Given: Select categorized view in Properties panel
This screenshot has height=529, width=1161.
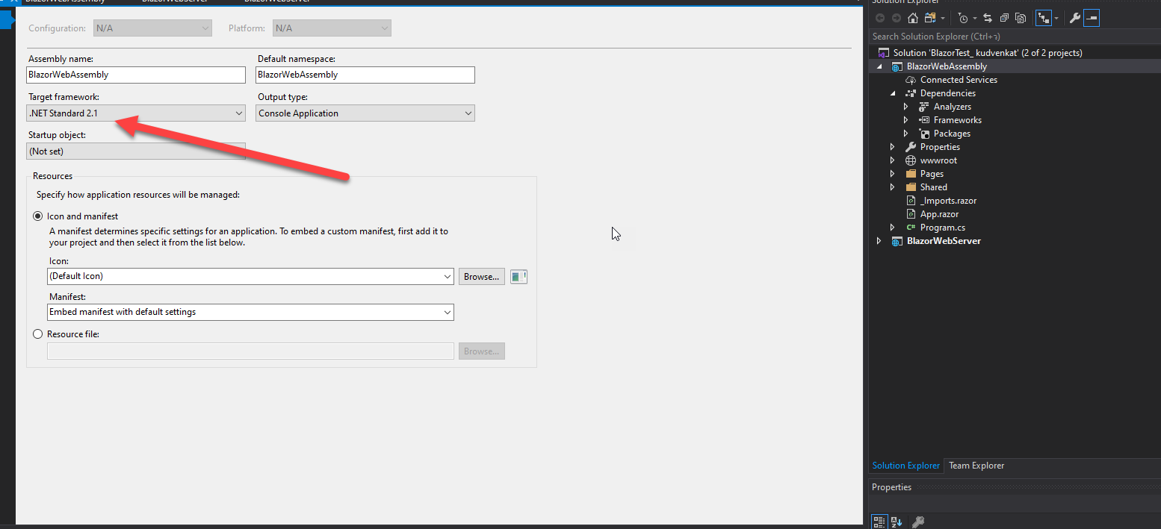Looking at the screenshot, I should (879, 521).
